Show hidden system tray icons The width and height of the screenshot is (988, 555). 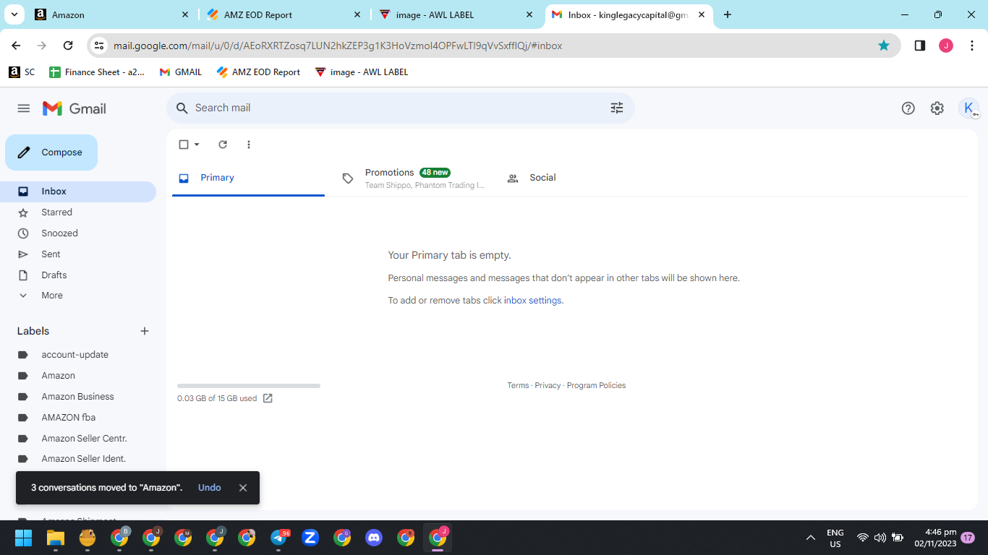pyautogui.click(x=811, y=538)
